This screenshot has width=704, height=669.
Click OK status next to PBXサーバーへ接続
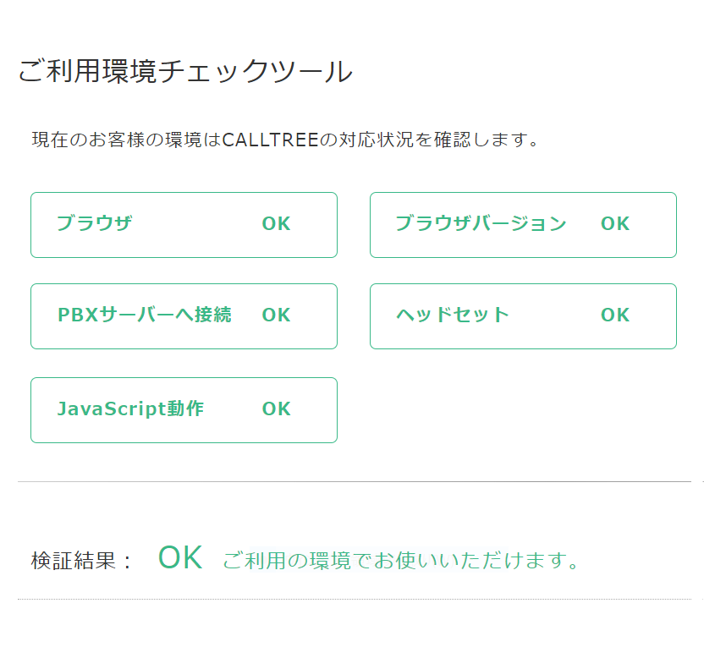point(276,315)
